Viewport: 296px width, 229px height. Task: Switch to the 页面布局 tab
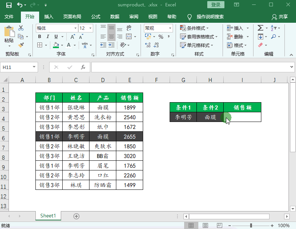click(x=72, y=17)
